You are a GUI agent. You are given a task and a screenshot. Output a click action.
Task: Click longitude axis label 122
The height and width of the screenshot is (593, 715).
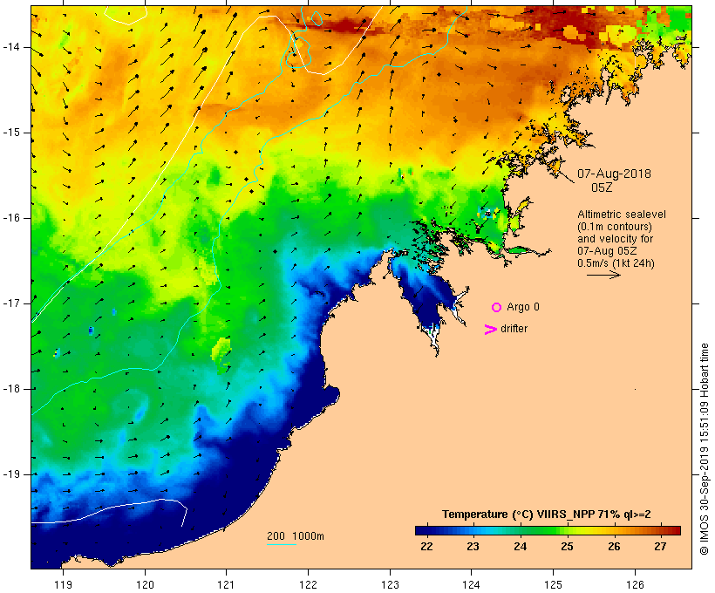tap(309, 584)
